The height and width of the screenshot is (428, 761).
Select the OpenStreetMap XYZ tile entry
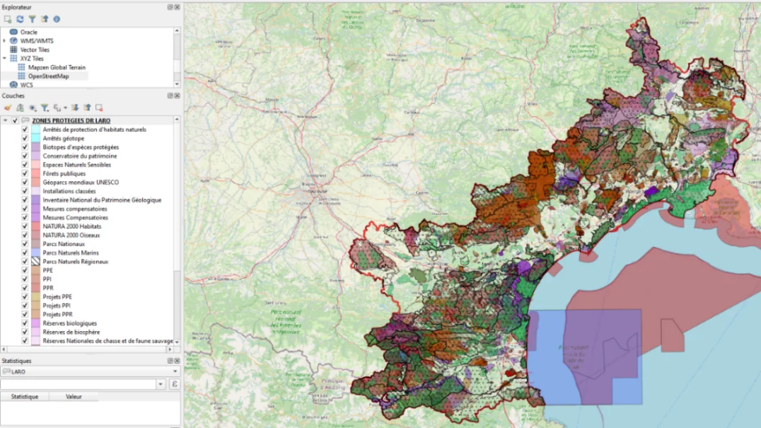coord(49,76)
